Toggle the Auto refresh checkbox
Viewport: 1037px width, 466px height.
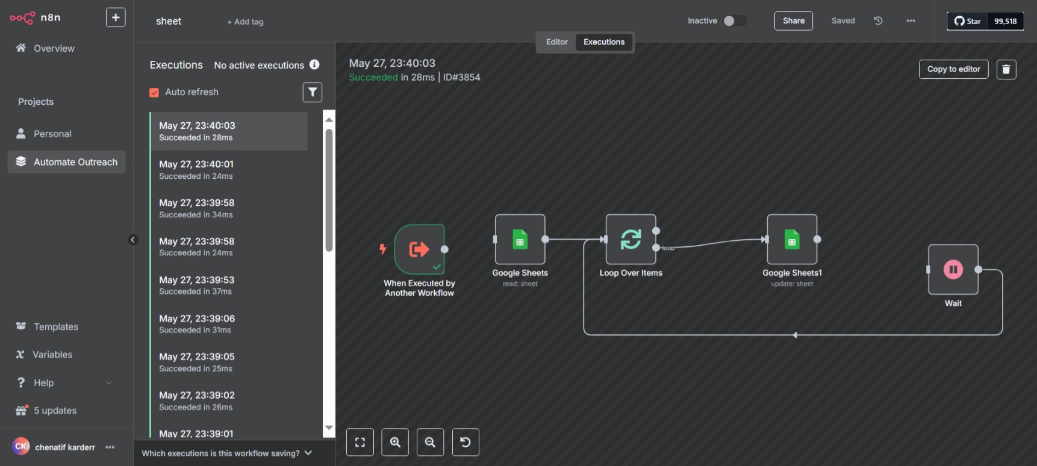[x=154, y=92]
